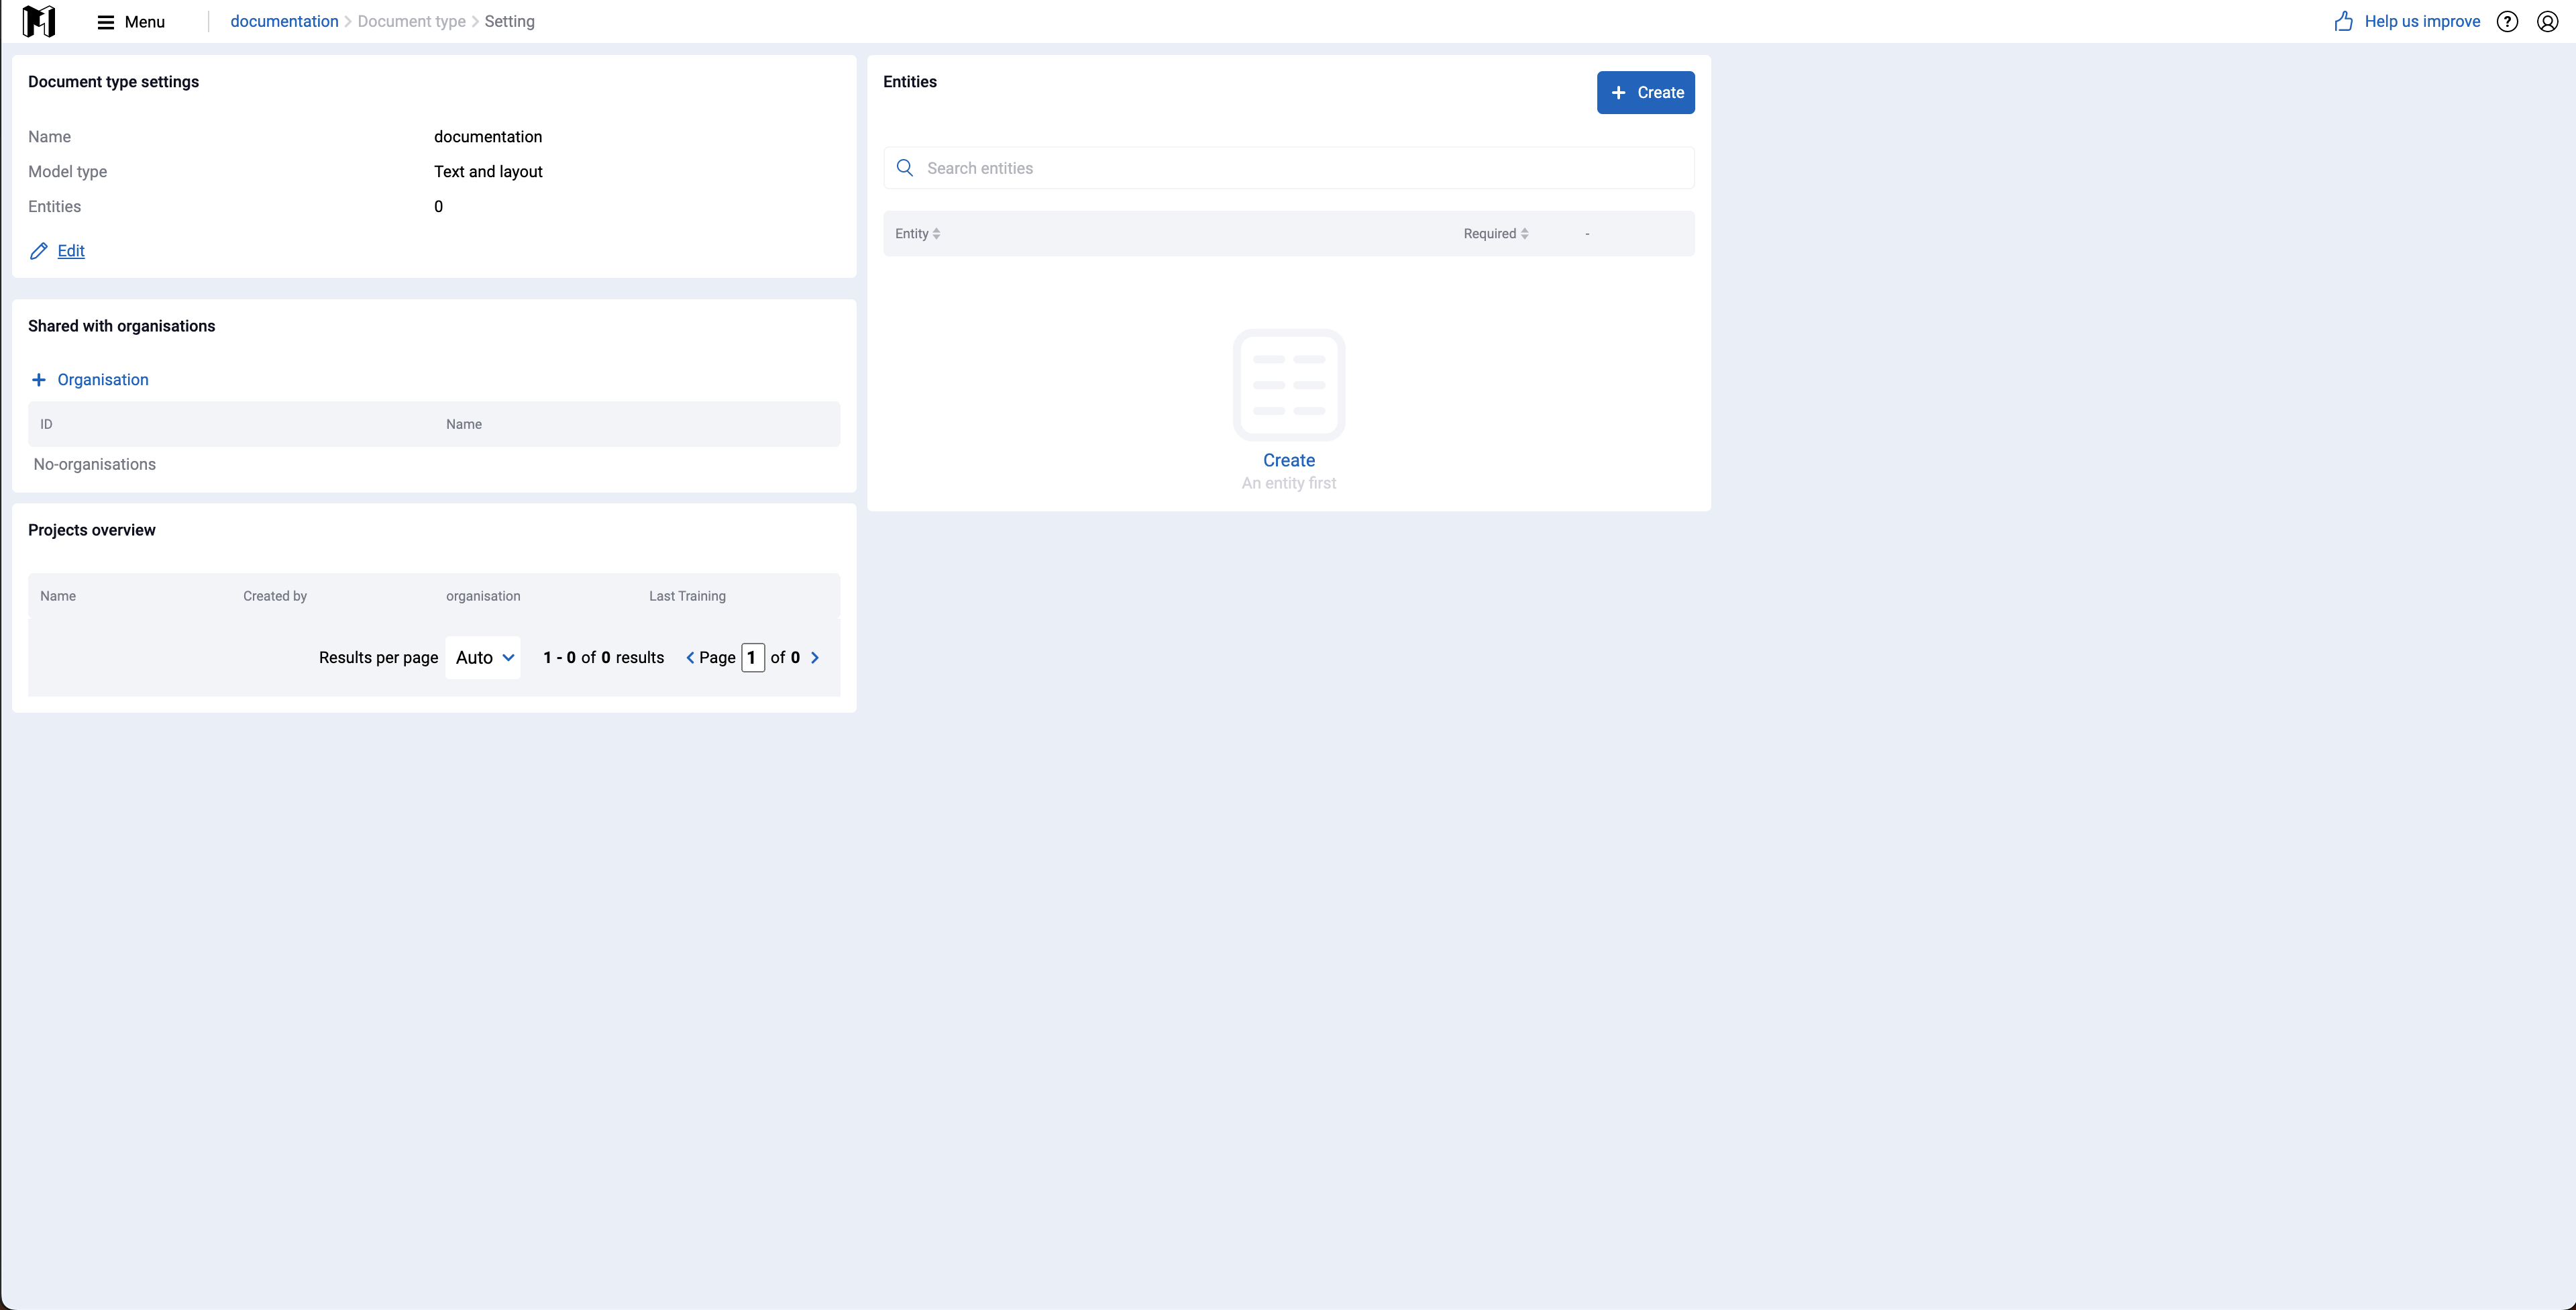Open the Help us improve link
This screenshot has width=2576, height=1310.
coord(2422,21)
